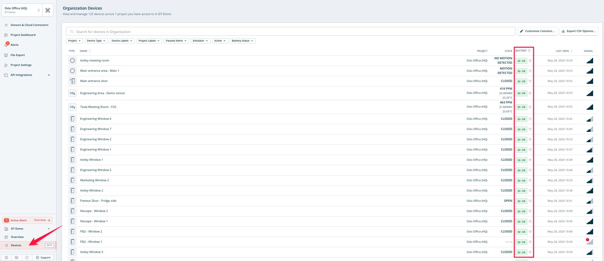The width and height of the screenshot is (604, 261).
Task: Click the 464 PPM reading
Action: click(x=506, y=102)
